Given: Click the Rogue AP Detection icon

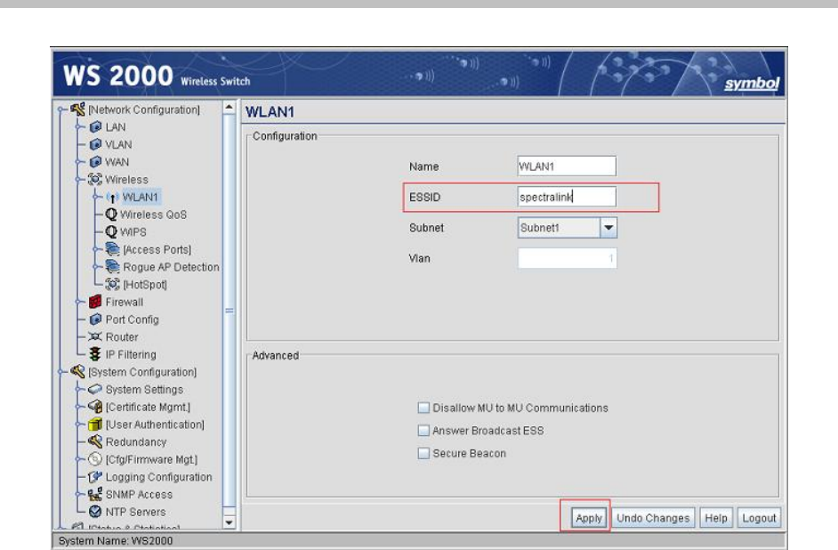Looking at the screenshot, I should coord(112,267).
